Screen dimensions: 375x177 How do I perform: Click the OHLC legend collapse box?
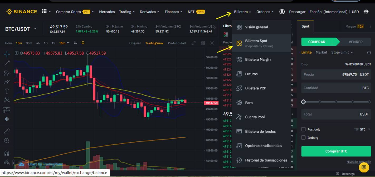(x=17, y=53)
